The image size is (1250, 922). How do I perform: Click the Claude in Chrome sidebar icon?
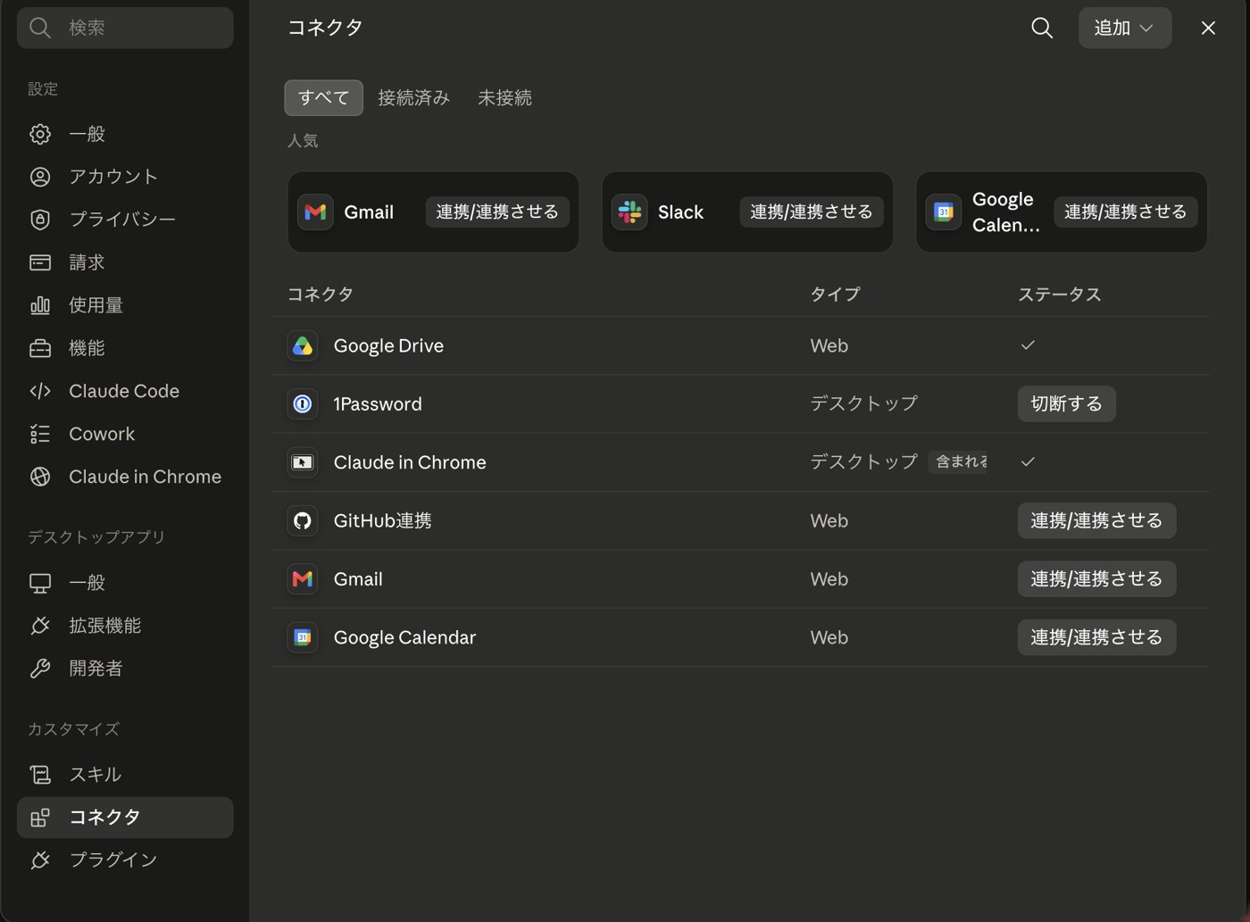[x=40, y=477]
